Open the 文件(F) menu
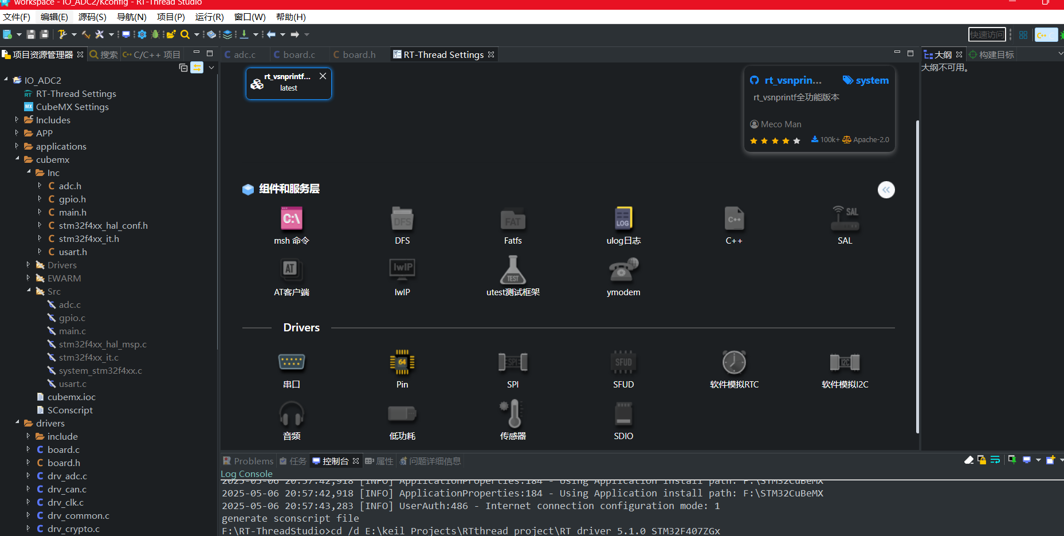Image resolution: width=1064 pixels, height=536 pixels. 17,17
